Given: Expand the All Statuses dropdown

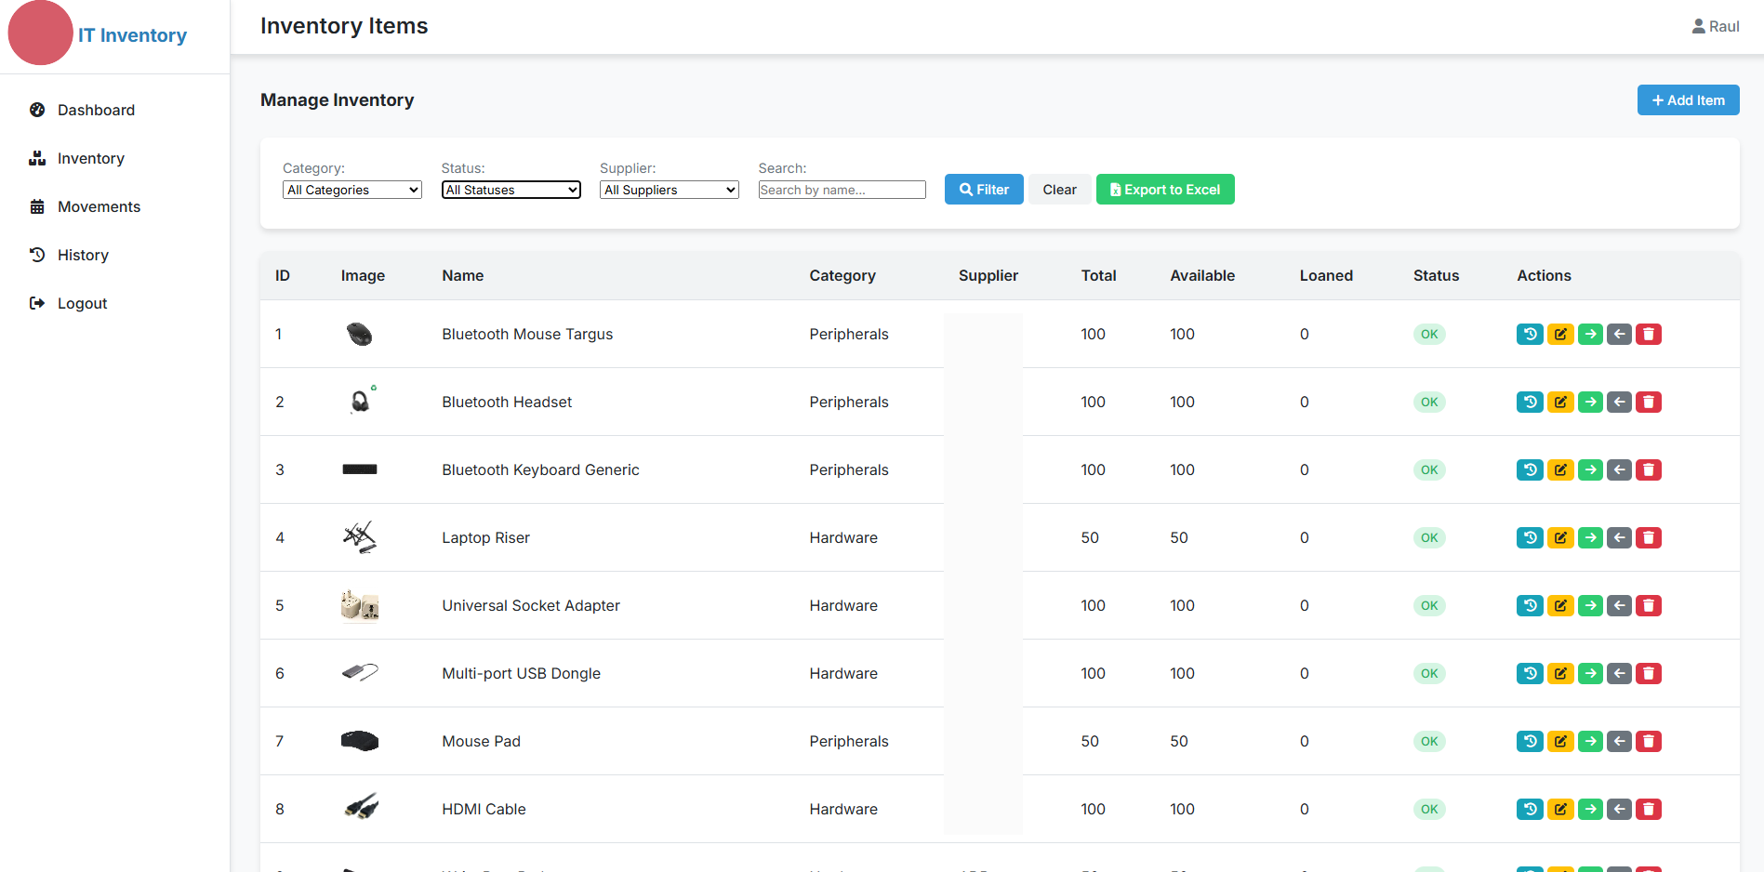Looking at the screenshot, I should point(511,190).
